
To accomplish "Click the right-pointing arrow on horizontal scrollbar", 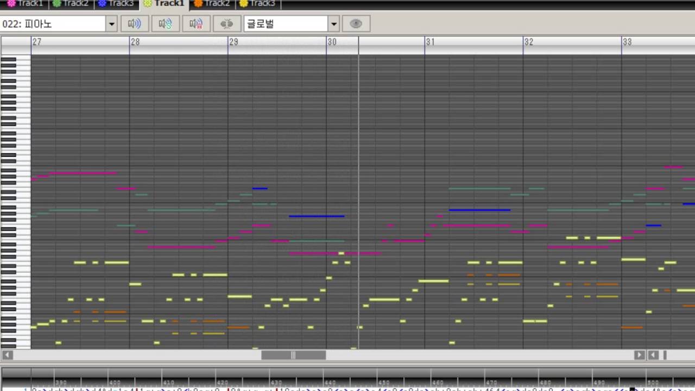I will coord(640,355).
